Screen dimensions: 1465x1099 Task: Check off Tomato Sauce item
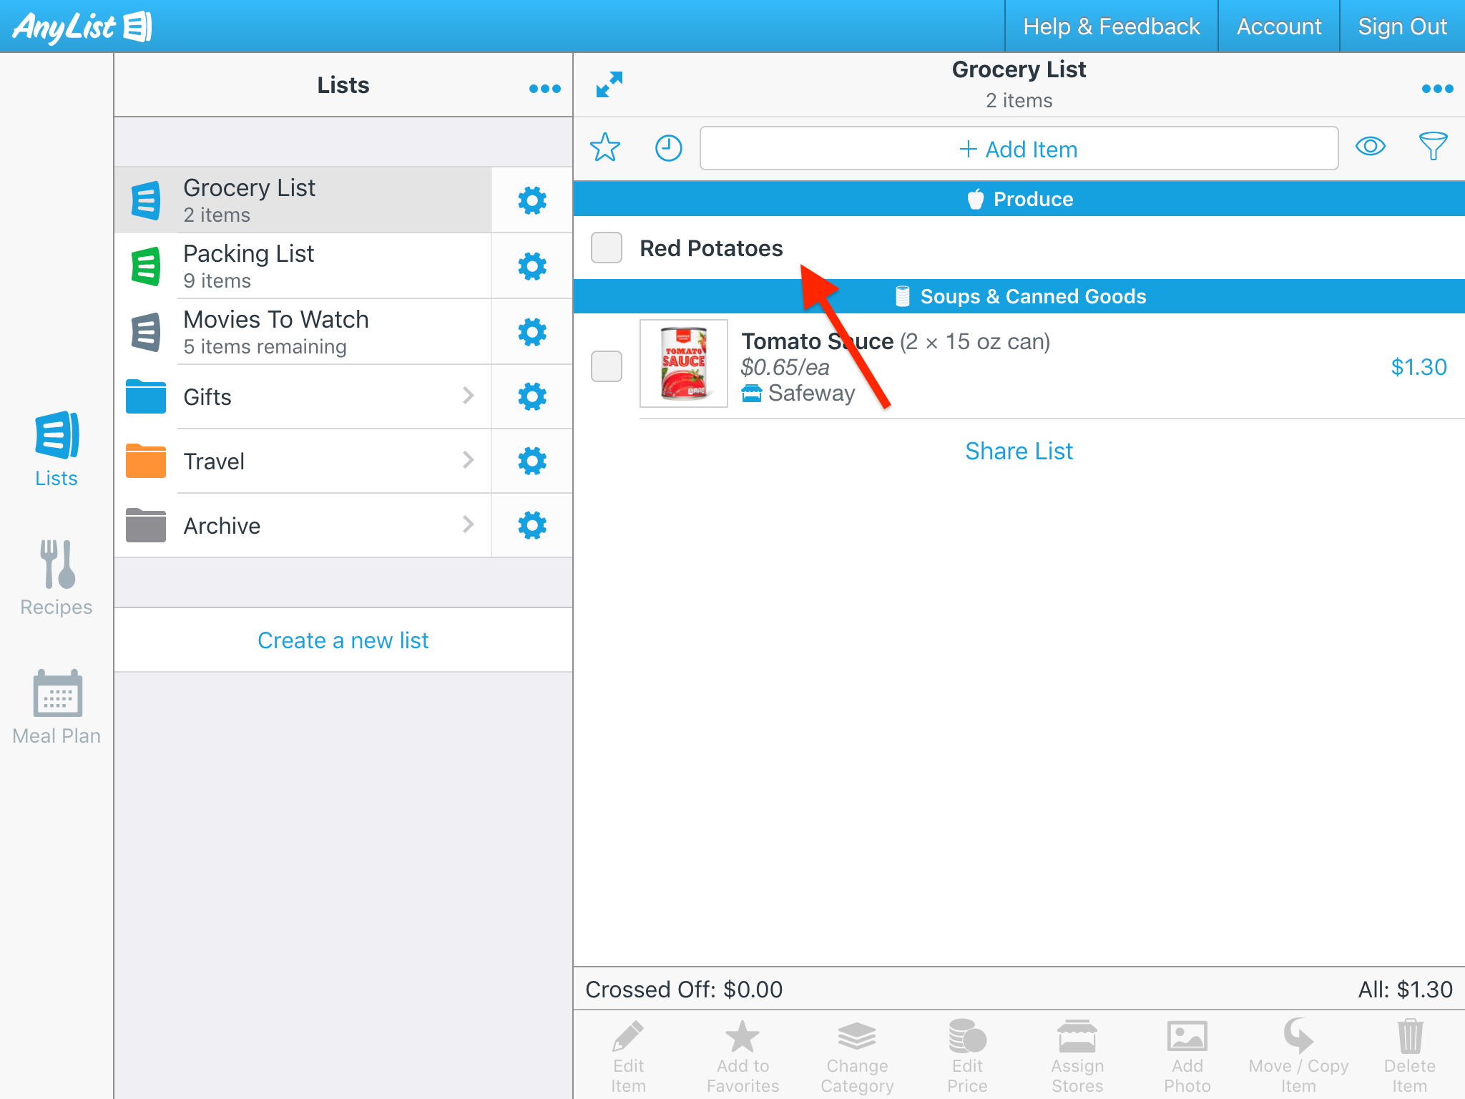(607, 366)
